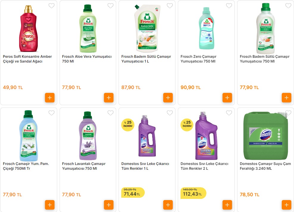This screenshot has width=294, height=212.
Task: Toggle favorite on Domestos Leke Çıkarıcı 1 L
Action: [x=170, y=113]
